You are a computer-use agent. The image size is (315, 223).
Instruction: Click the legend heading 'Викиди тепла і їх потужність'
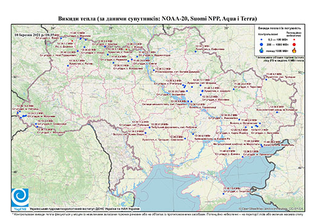tap(279, 28)
